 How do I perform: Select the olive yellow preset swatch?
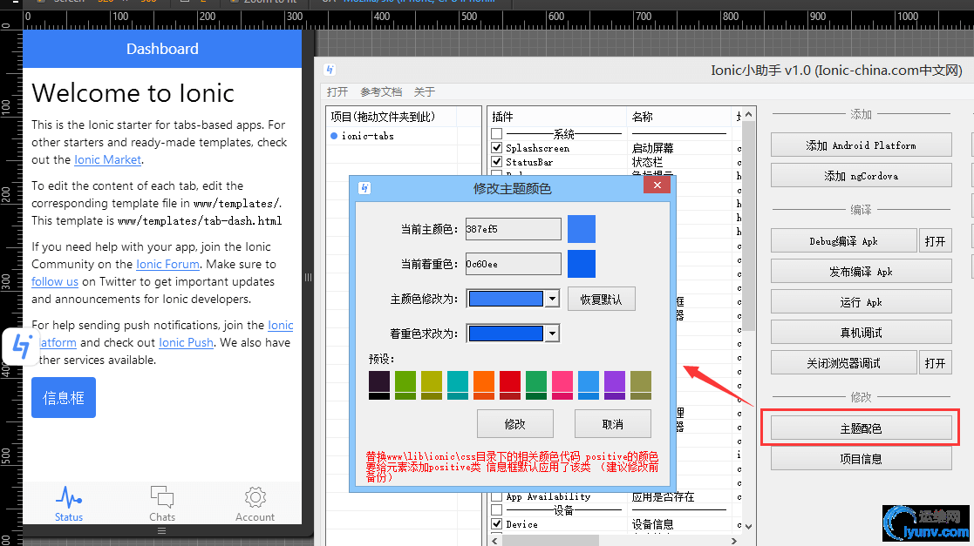click(x=431, y=385)
